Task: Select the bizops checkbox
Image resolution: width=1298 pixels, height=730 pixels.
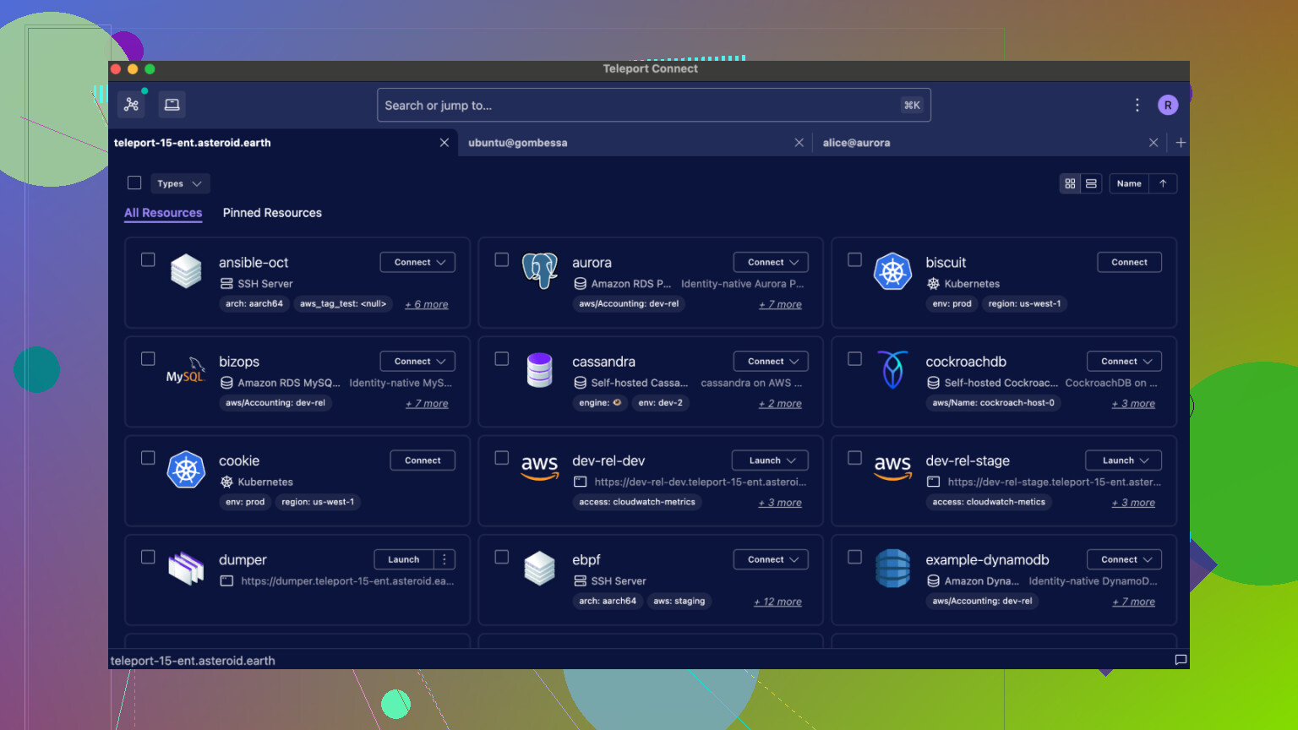Action: (x=148, y=358)
